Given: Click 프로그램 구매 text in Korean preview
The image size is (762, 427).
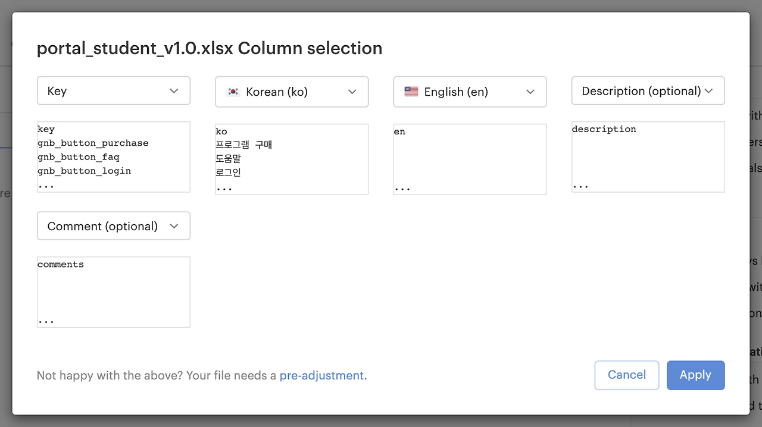Looking at the screenshot, I should point(244,145).
